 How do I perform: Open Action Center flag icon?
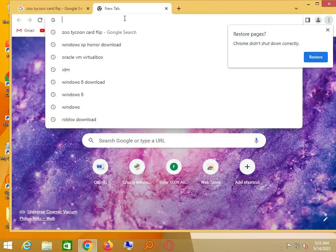pyautogui.click(x=289, y=246)
